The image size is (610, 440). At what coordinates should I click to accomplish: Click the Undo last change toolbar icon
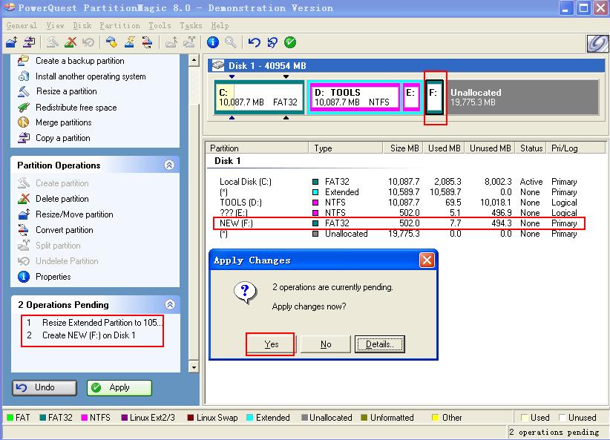pos(255,42)
